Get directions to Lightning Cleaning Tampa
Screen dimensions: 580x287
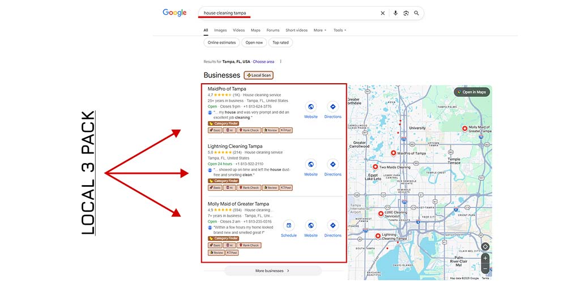click(332, 165)
